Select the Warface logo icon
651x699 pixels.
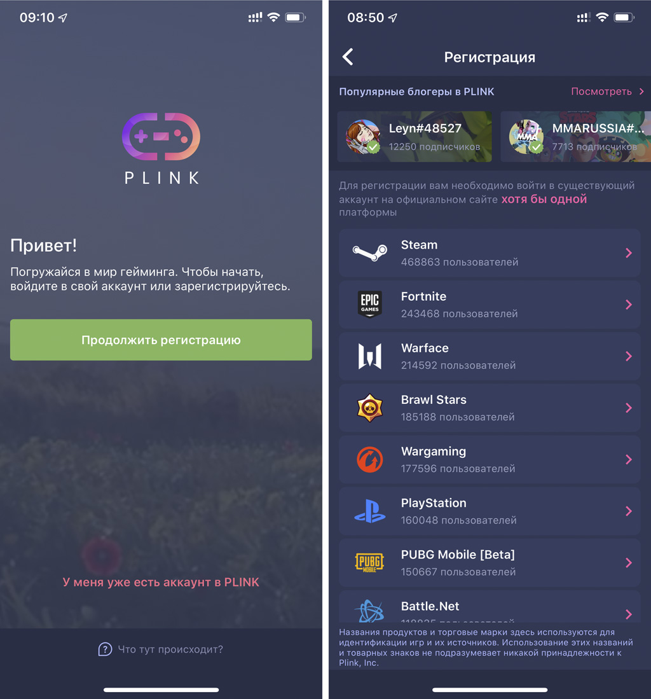pos(370,356)
